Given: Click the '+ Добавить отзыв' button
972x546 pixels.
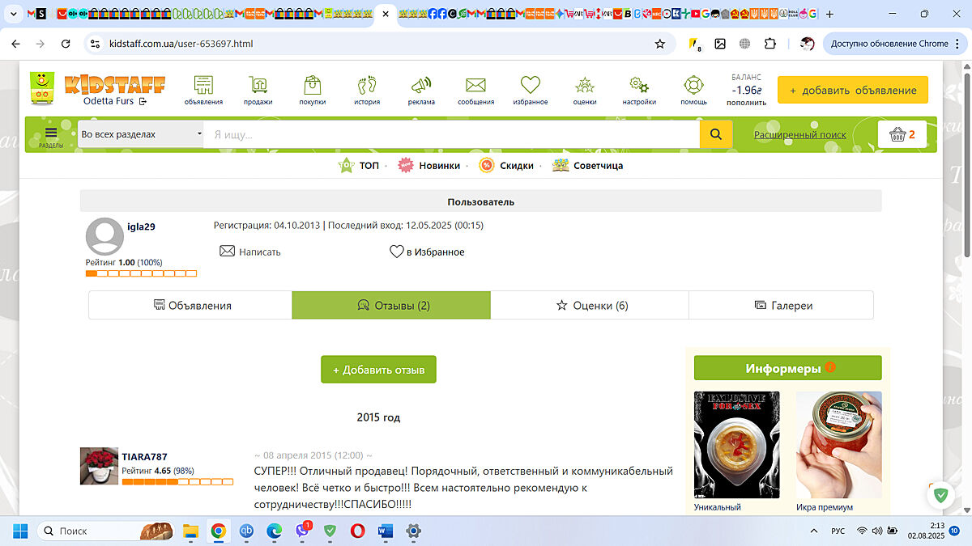Looking at the screenshot, I should (378, 370).
